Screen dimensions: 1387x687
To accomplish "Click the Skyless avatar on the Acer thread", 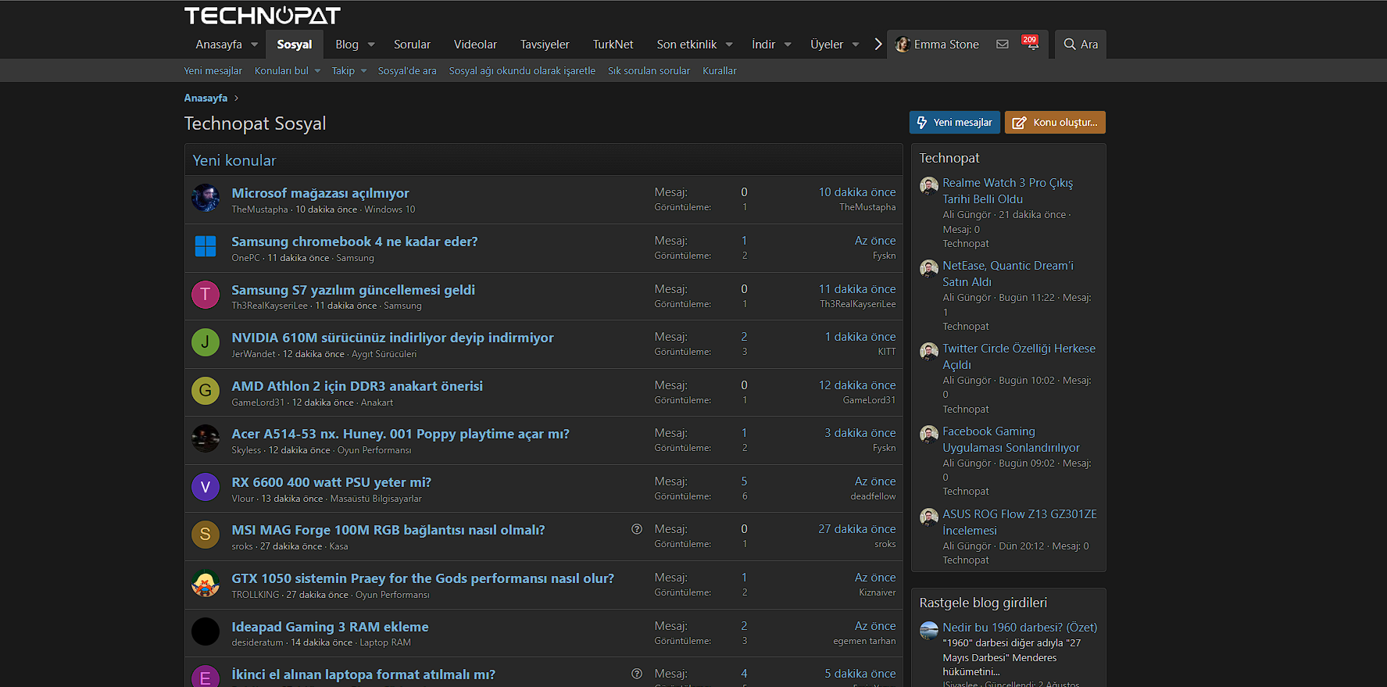I will pos(206,438).
